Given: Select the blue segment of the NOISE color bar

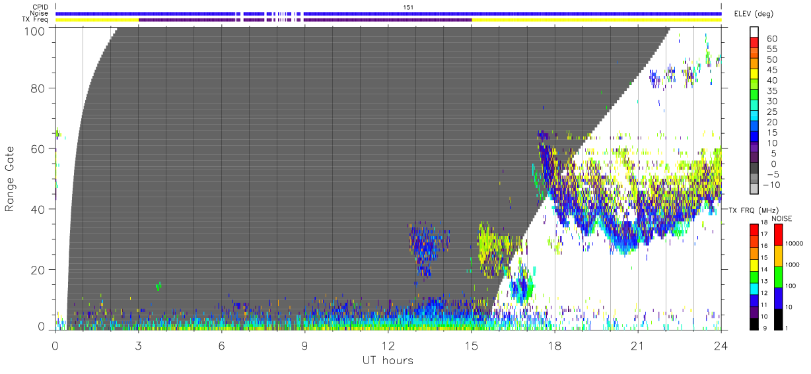Looking at the screenshot, I should 778,297.
